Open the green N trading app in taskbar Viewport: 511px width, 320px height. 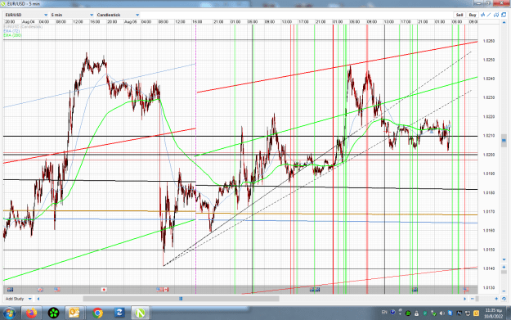141,313
